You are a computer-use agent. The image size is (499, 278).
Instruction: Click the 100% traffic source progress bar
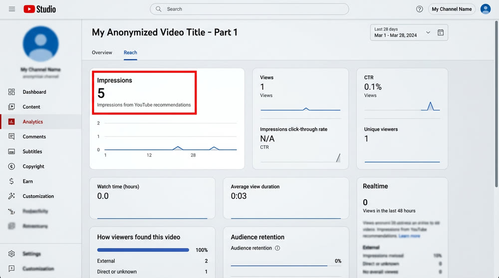point(143,250)
